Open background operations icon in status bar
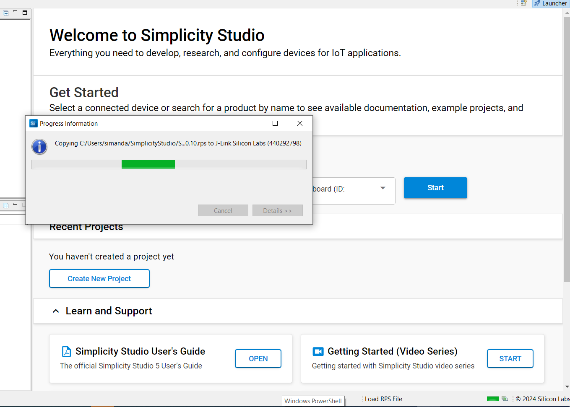Screen dimensions: 570x407 pyautogui.click(x=505, y=399)
